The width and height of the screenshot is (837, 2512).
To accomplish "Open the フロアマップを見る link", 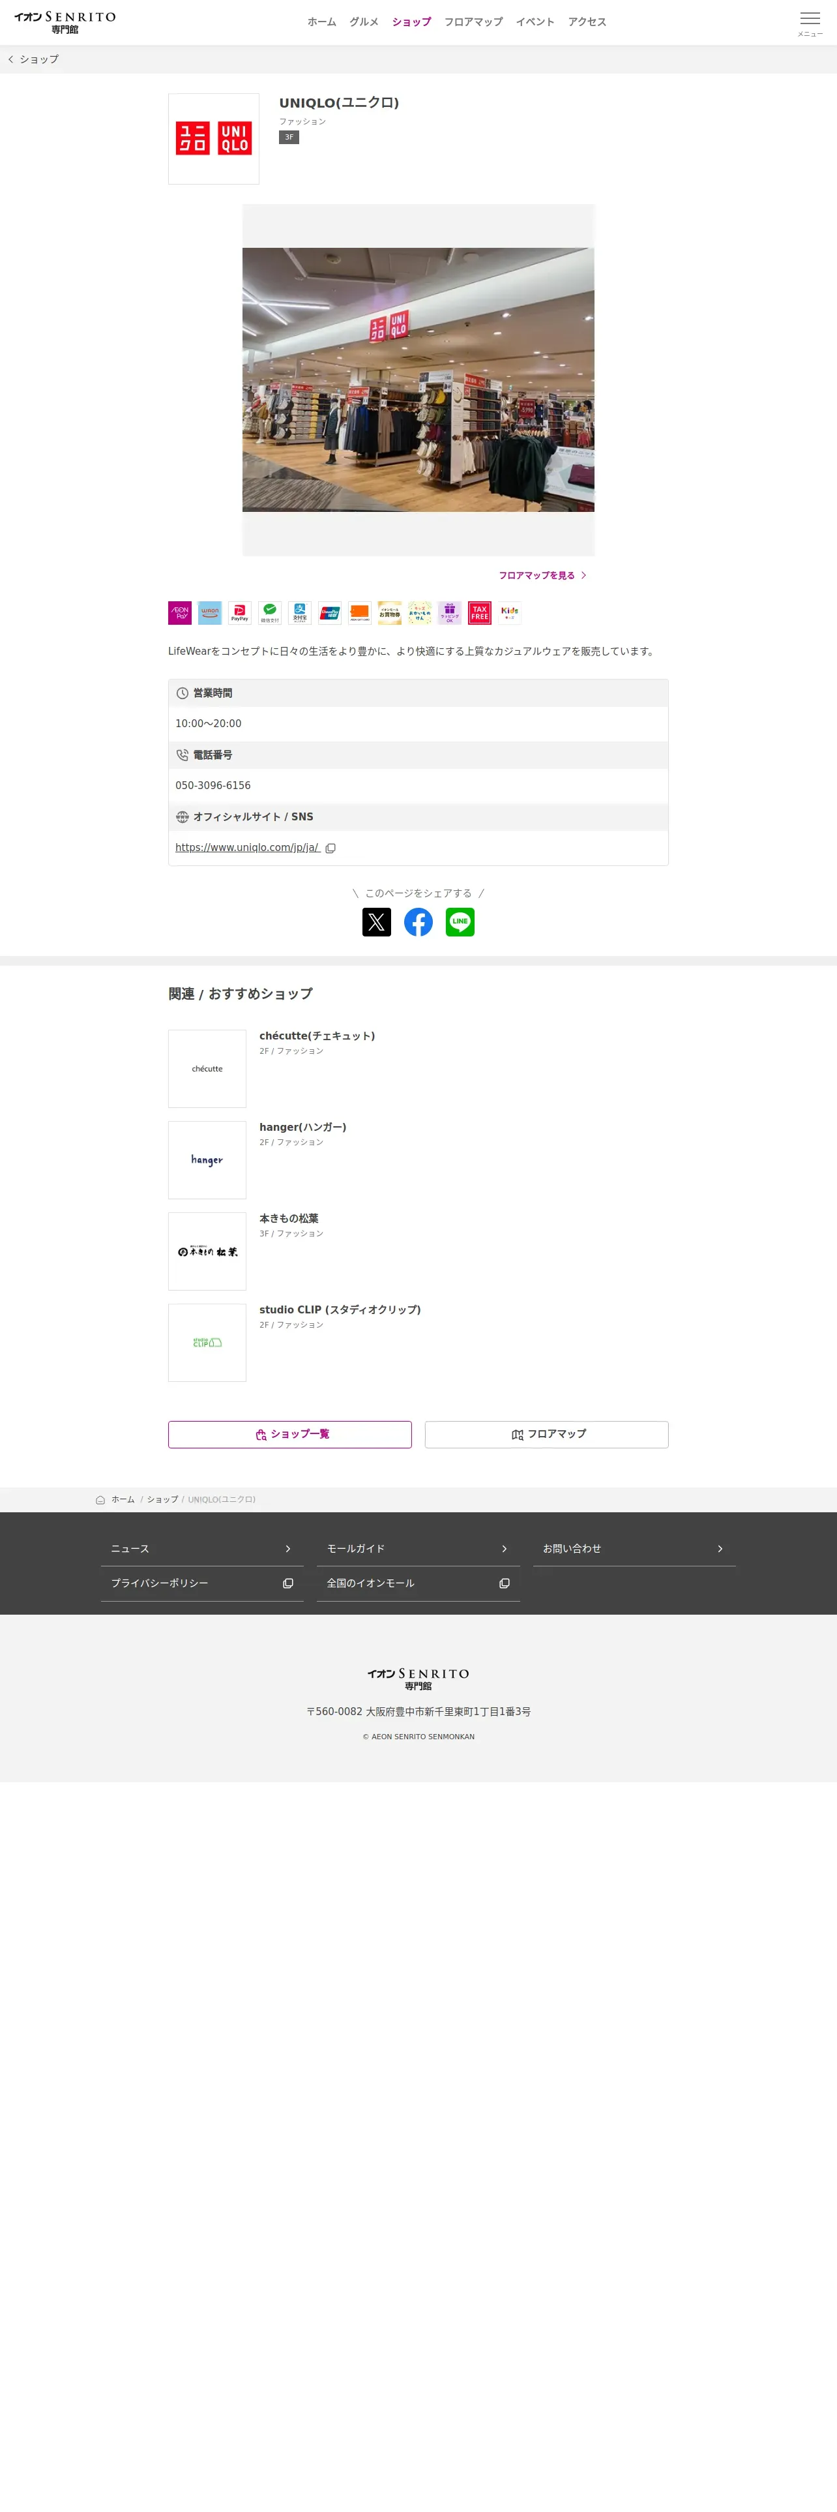I will (x=543, y=575).
